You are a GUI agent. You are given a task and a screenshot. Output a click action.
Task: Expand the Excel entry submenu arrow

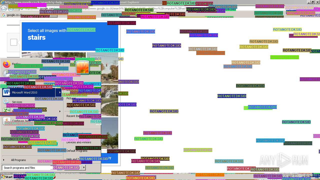pos(60,111)
